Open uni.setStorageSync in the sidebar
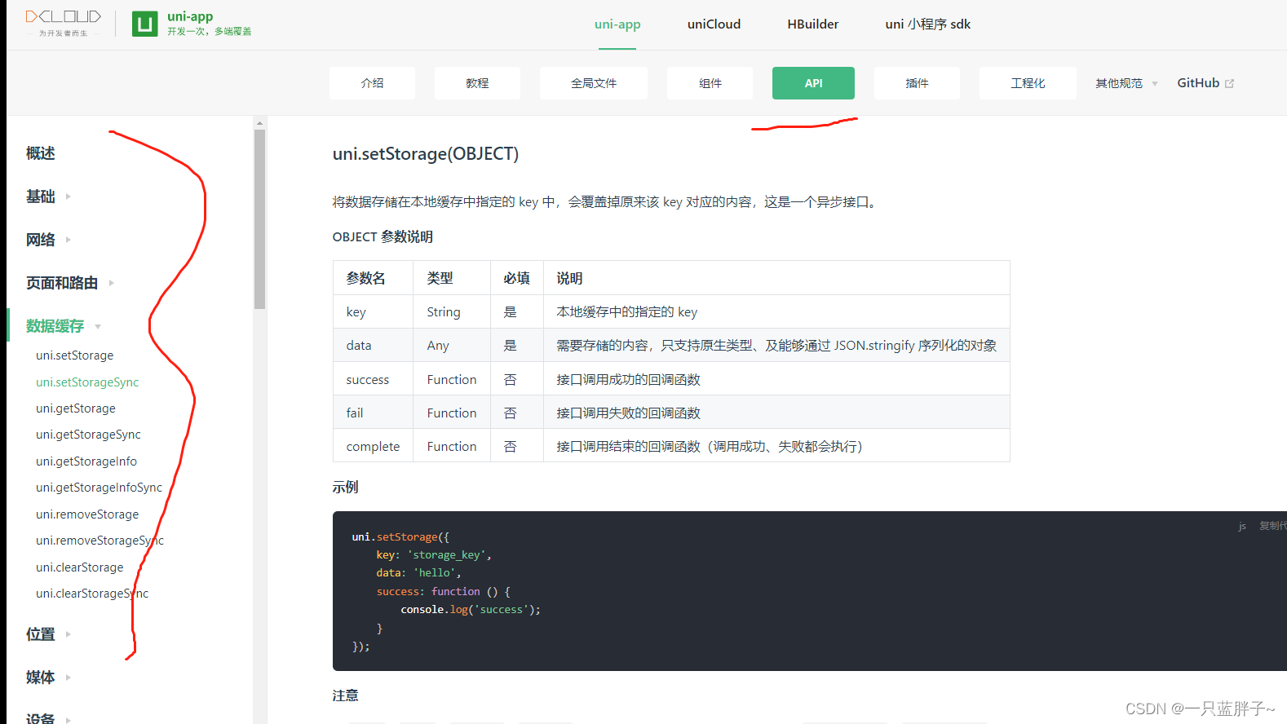1287x724 pixels. tap(87, 382)
